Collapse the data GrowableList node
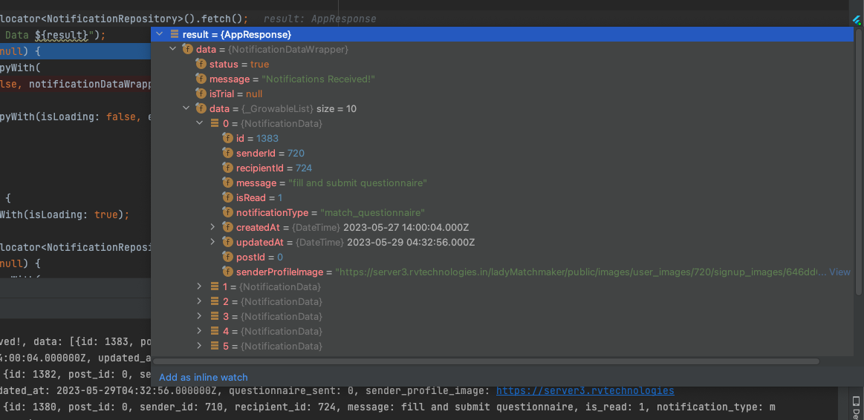Image resolution: width=864 pixels, height=420 pixels. point(186,108)
